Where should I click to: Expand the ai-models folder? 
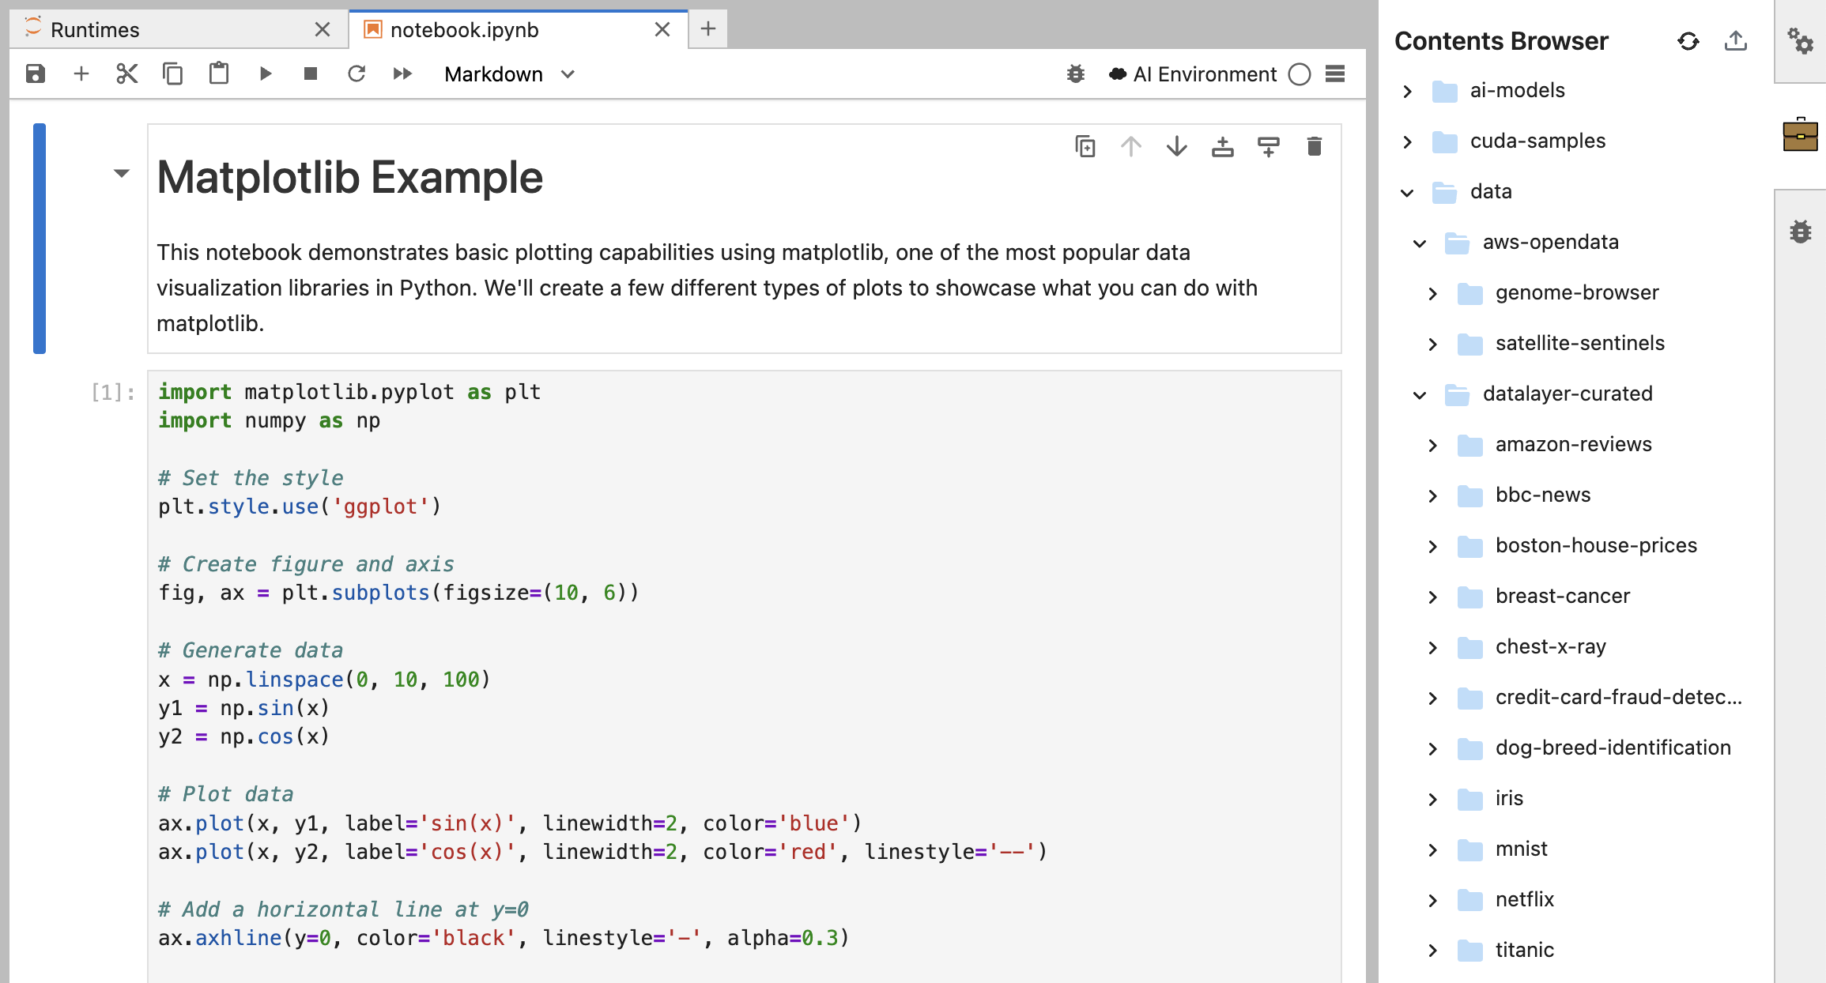point(1407,91)
